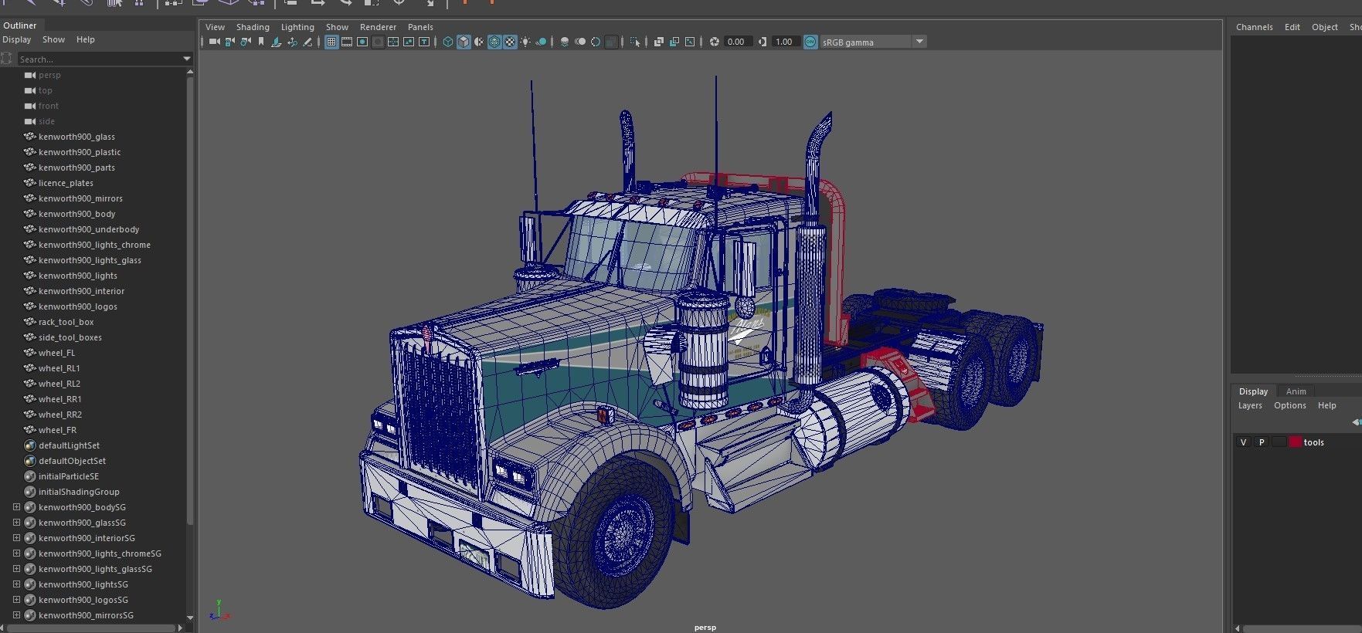Select wheel_FL in Outliner
1362x633 pixels.
pyautogui.click(x=56, y=353)
